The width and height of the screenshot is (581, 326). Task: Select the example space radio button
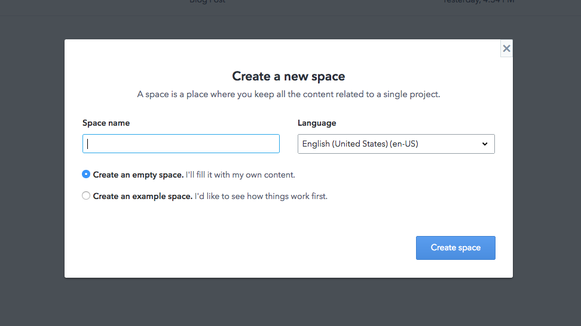[x=86, y=195]
